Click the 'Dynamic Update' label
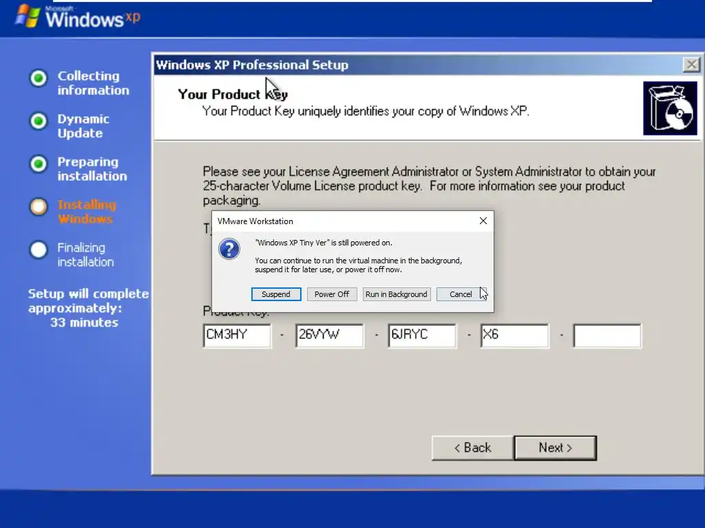 click(x=83, y=126)
